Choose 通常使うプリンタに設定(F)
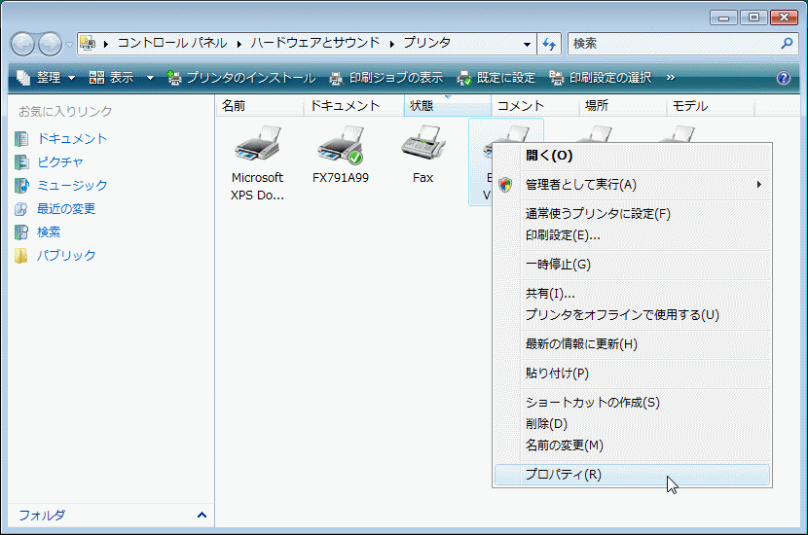This screenshot has height=535, width=808. [632, 214]
